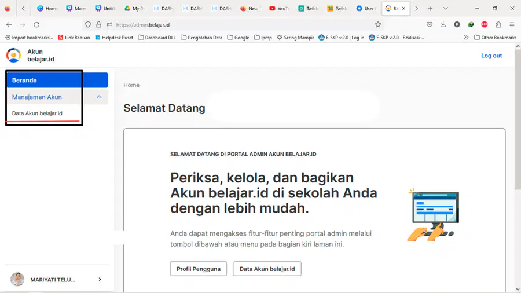The width and height of the screenshot is (521, 293).
Task: Click the Selamat Datang heading
Action: [x=164, y=108]
